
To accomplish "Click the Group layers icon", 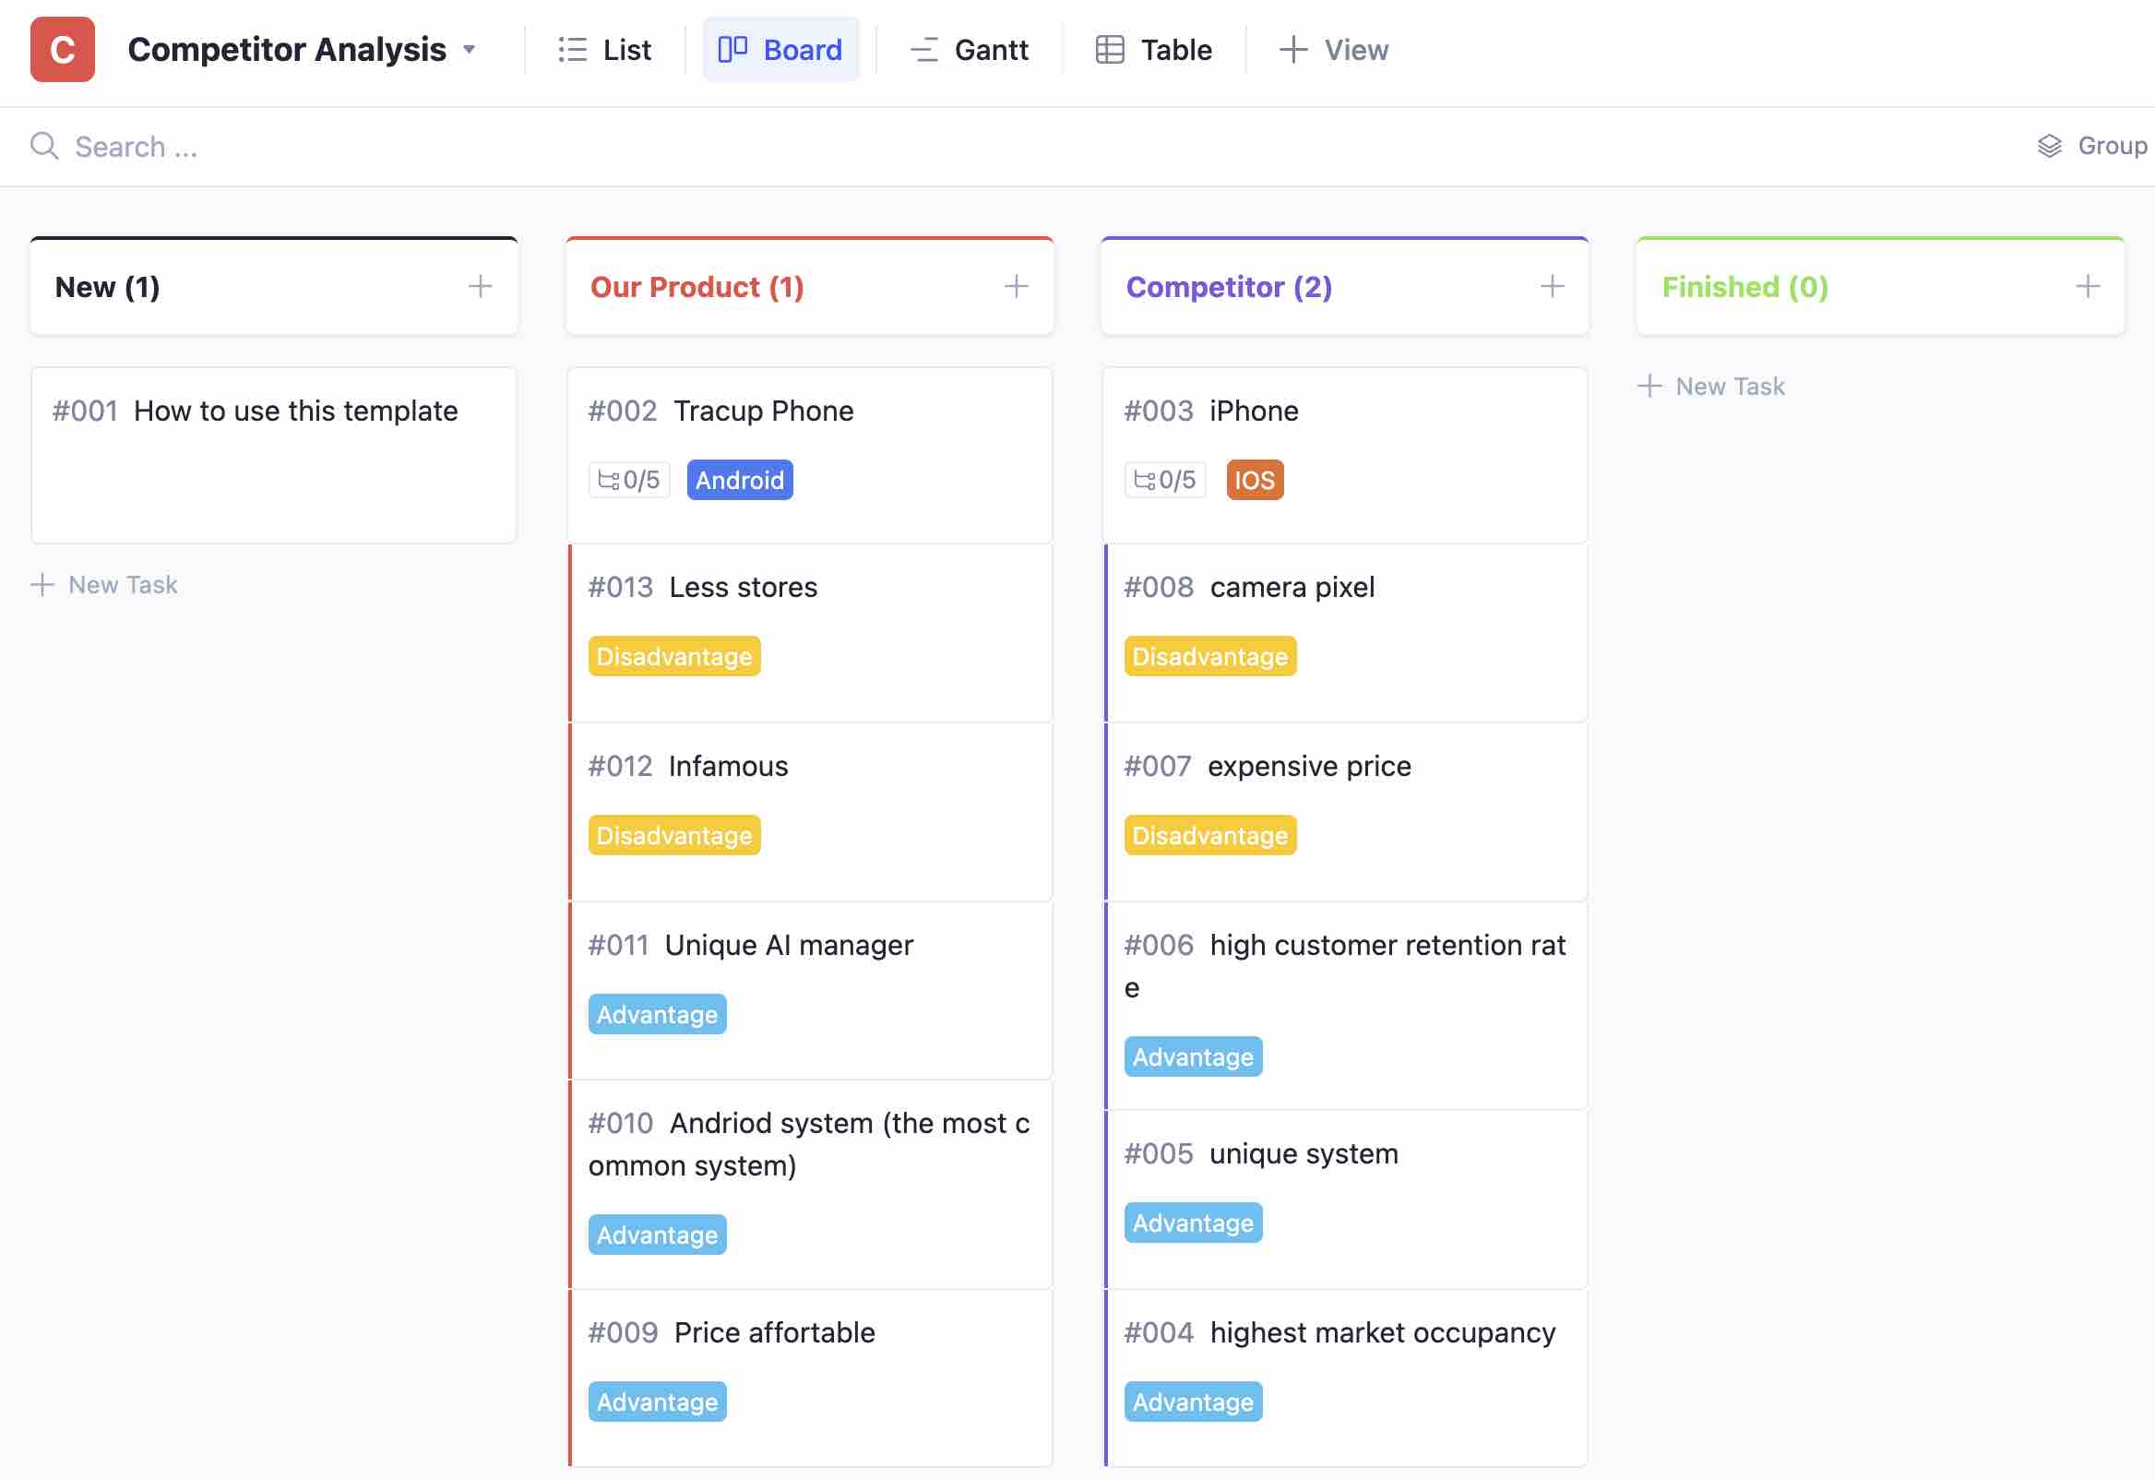I will (x=2048, y=147).
